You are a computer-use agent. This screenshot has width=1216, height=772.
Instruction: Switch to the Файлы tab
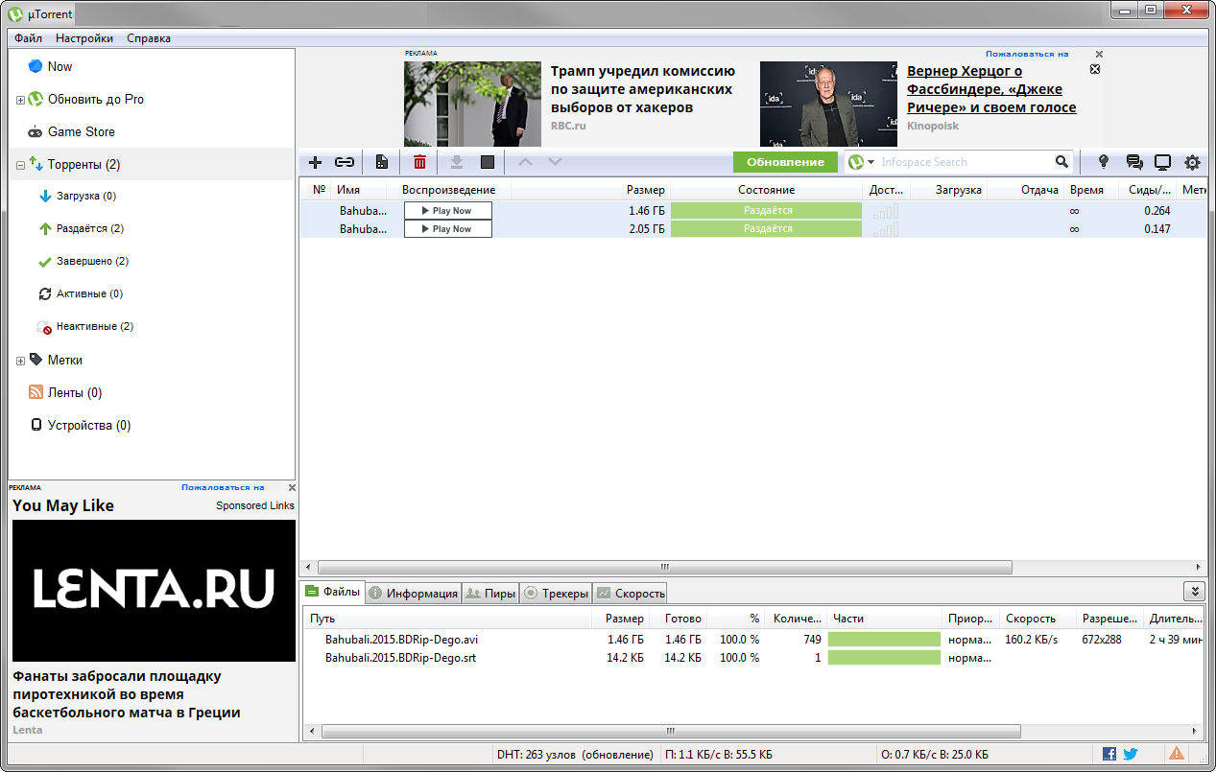331,592
